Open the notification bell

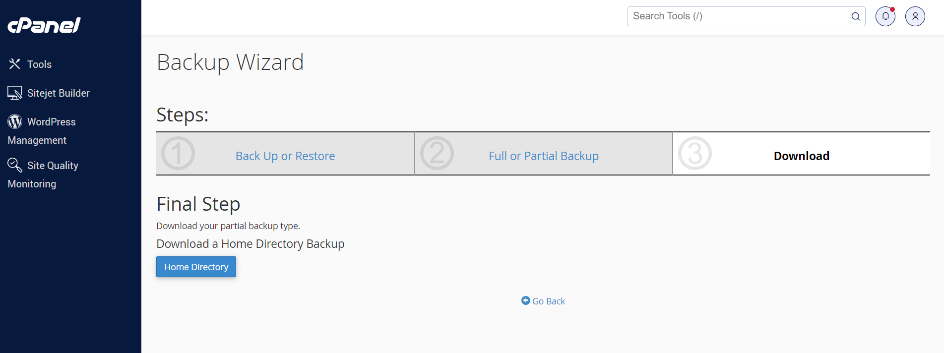pyautogui.click(x=885, y=16)
